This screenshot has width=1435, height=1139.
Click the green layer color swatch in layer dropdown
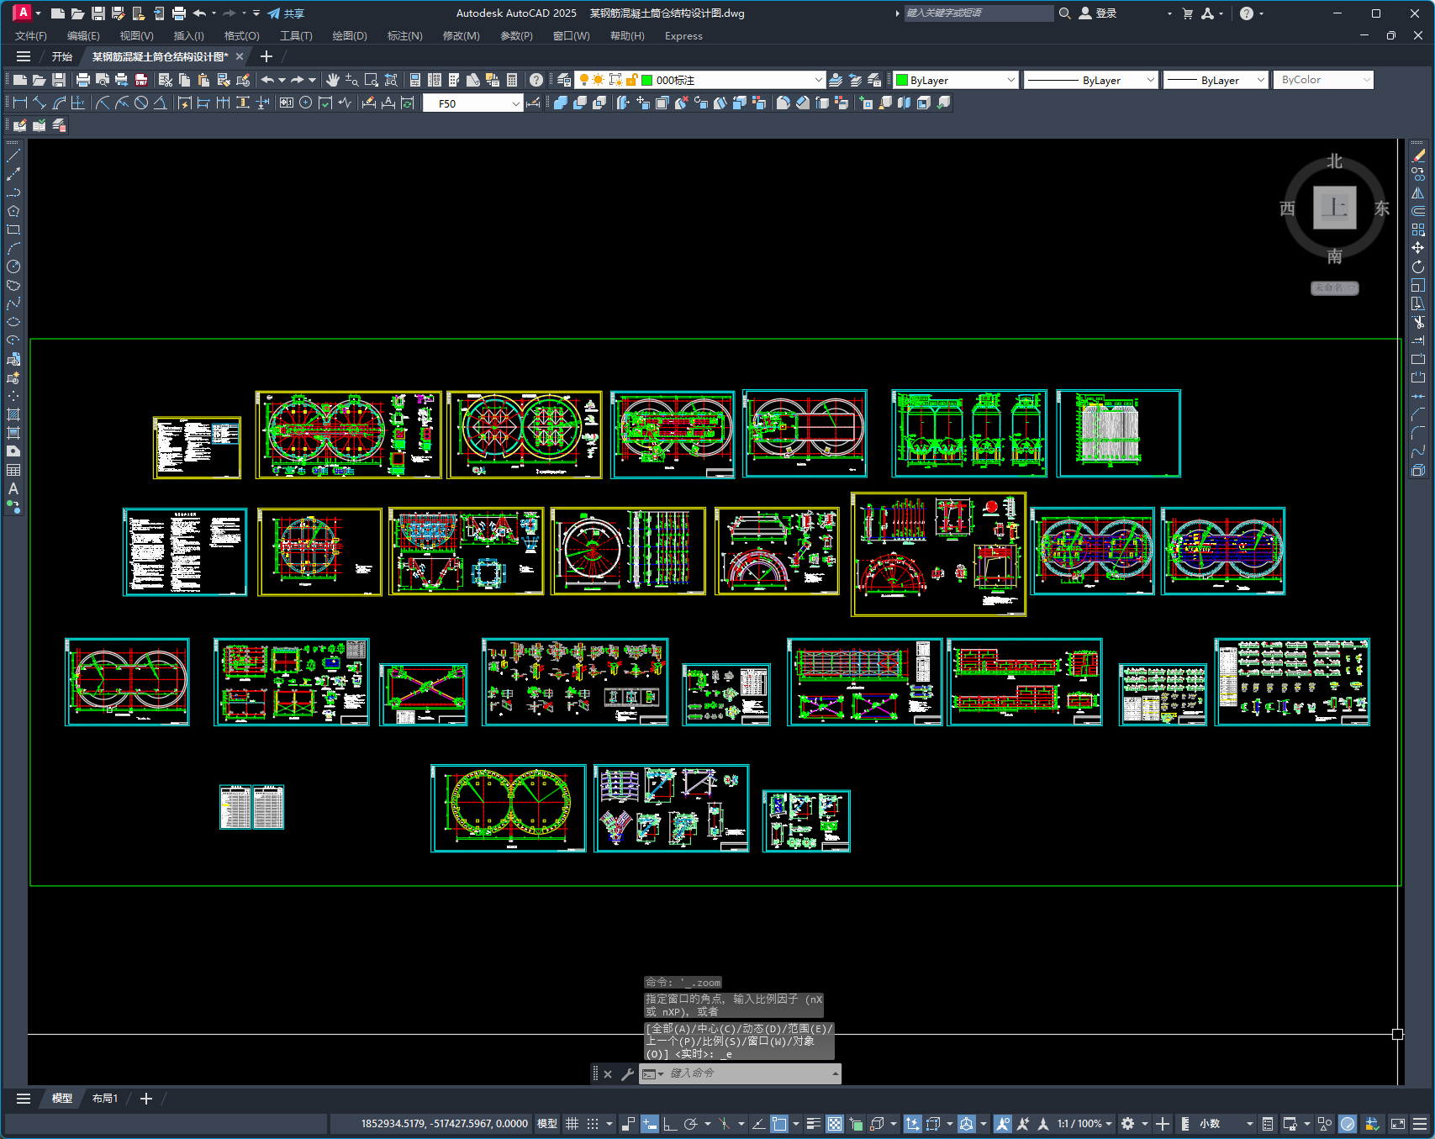click(647, 80)
